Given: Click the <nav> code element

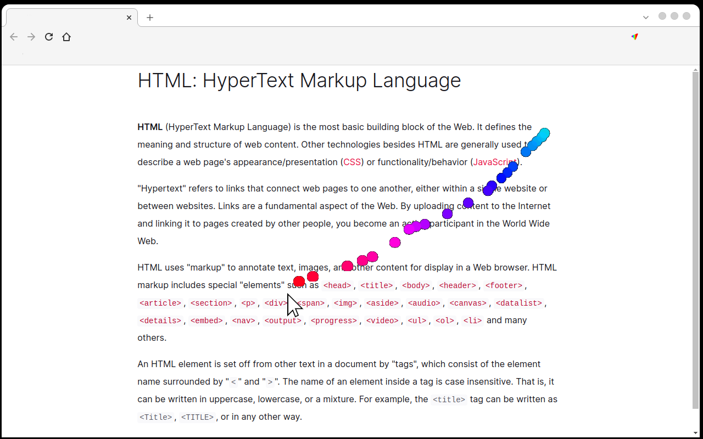Looking at the screenshot, I should [244, 320].
